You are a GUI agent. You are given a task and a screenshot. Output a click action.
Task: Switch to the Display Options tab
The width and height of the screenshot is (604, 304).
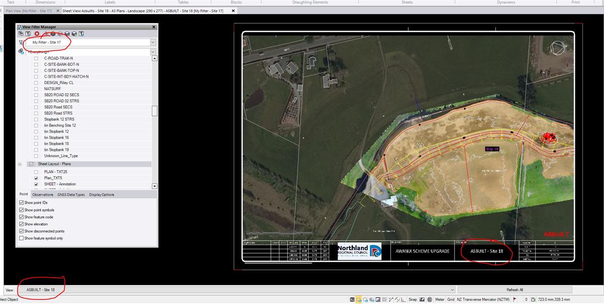tap(102, 194)
